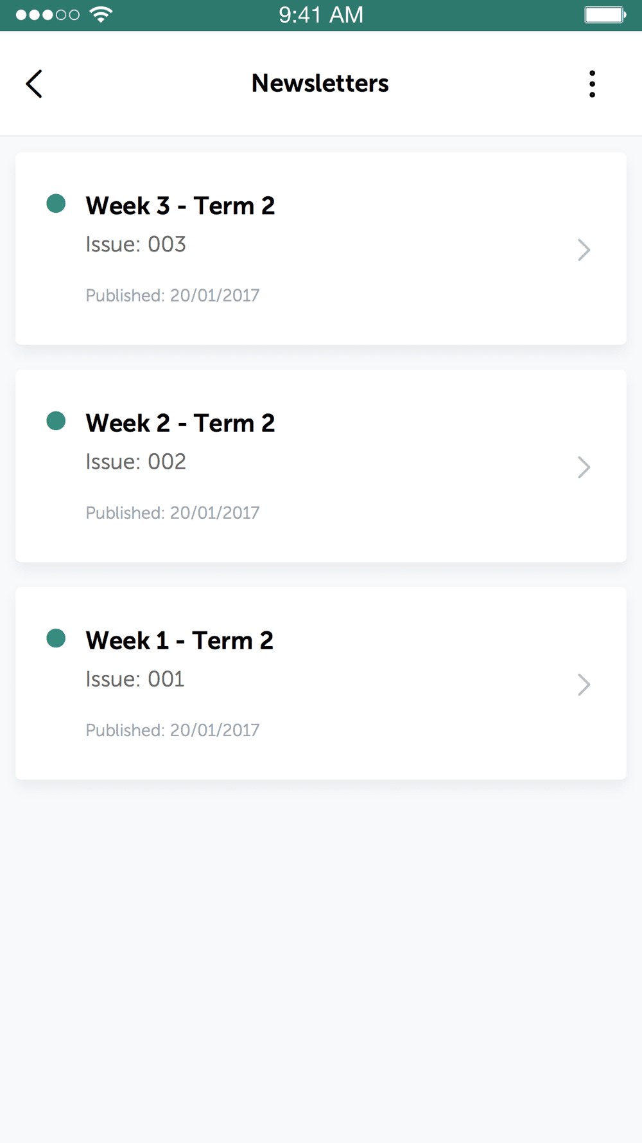Image resolution: width=642 pixels, height=1143 pixels.
Task: Go back using the left arrow icon
Action: click(34, 84)
